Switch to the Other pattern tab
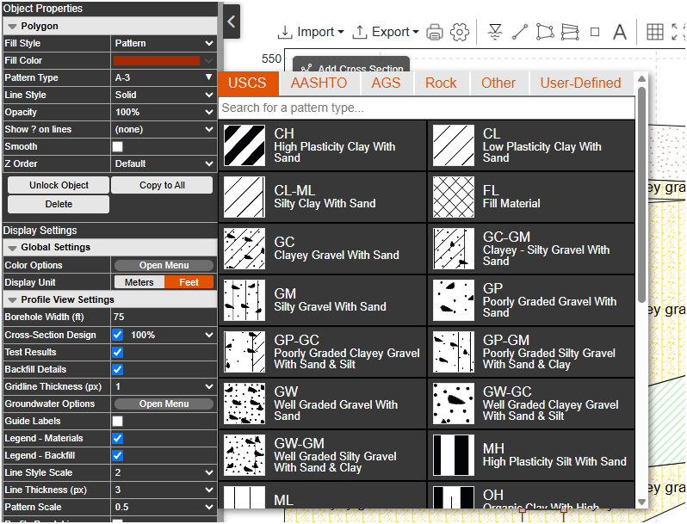The width and height of the screenshot is (687, 524). point(498,83)
